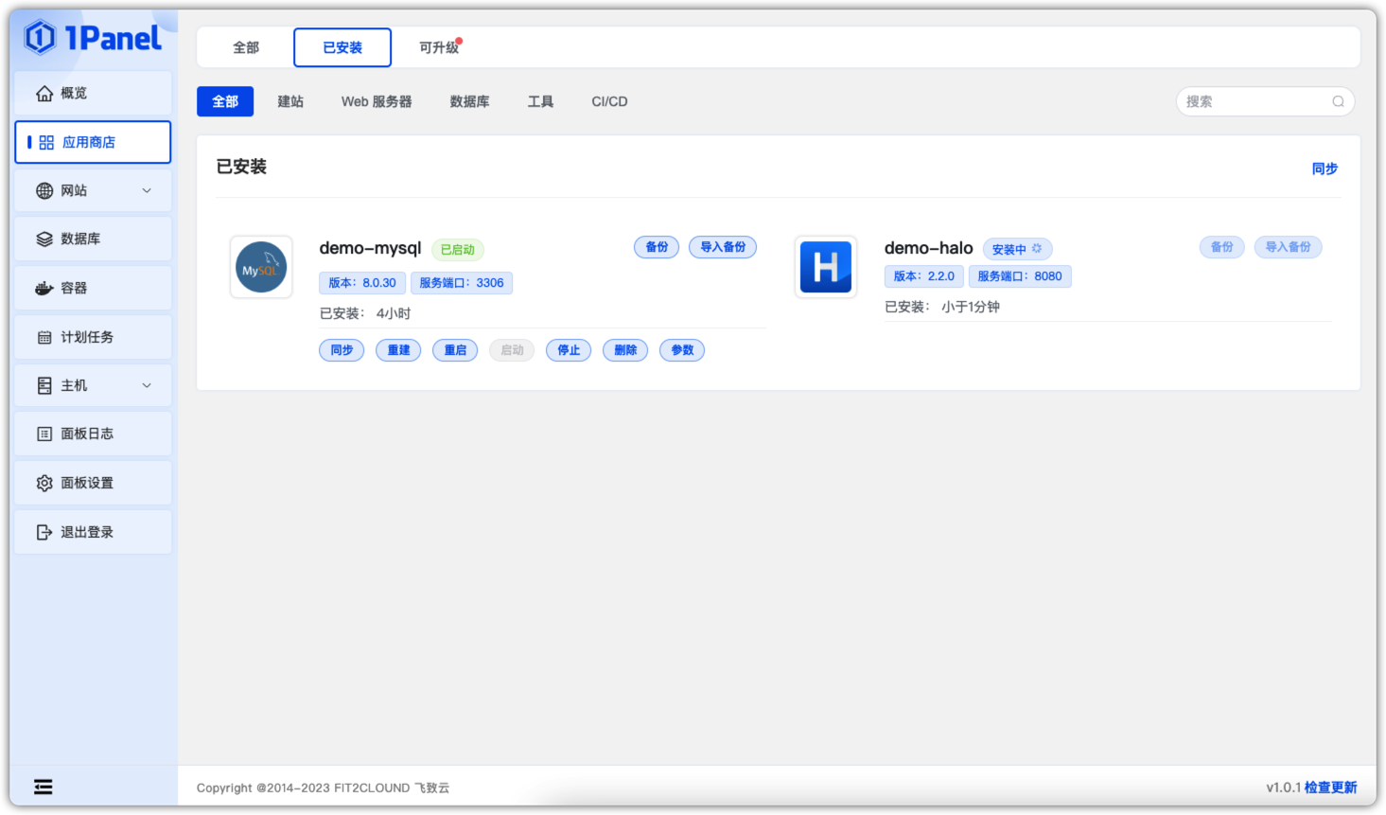Open the 数据库 layers icon in sidebar

44,239
